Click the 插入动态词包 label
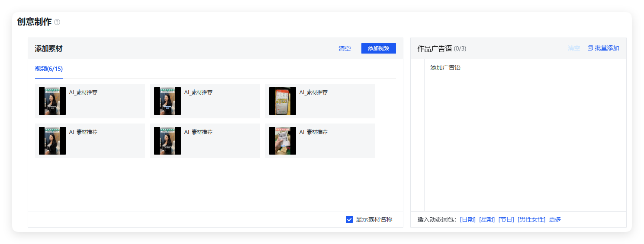The image size is (644, 244). 437,219
